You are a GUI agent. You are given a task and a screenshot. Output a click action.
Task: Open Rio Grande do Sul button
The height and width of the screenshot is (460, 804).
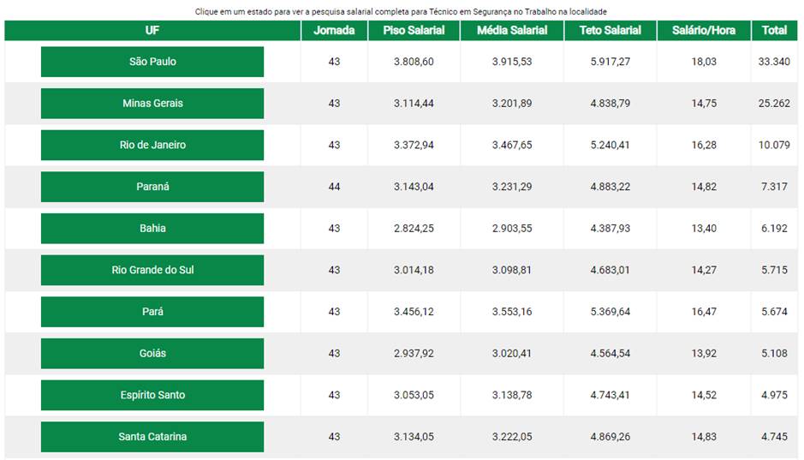click(152, 270)
